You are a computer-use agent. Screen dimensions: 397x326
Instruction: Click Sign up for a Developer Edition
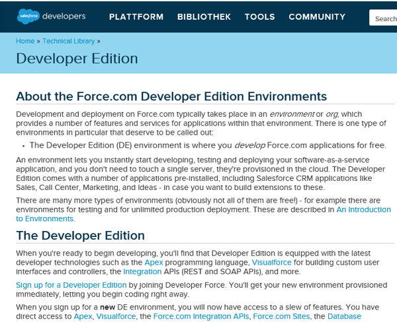(x=71, y=284)
